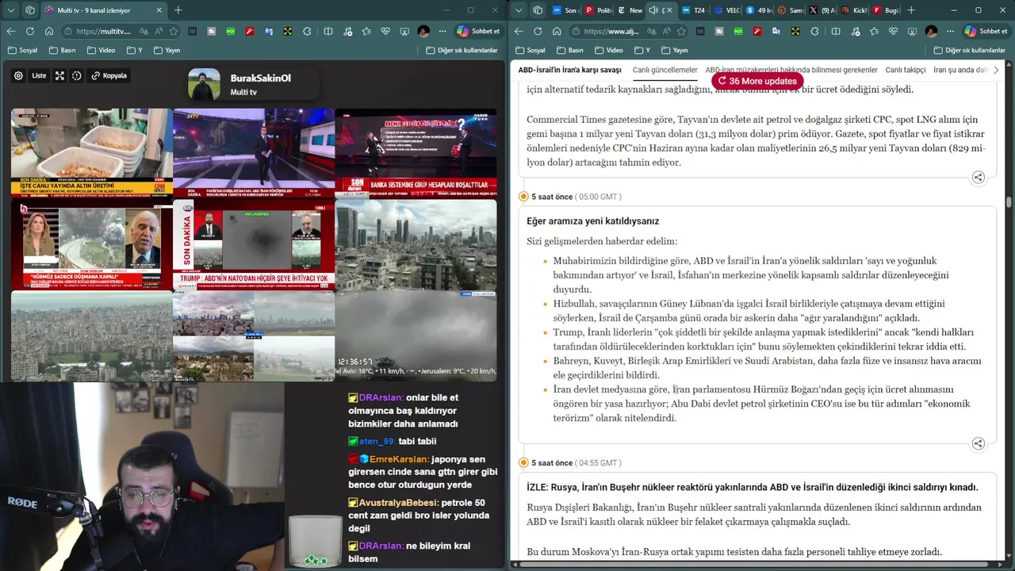This screenshot has height=571, width=1015.
Task: Open Basın bookmarks folder in left browser
Action: [62, 50]
